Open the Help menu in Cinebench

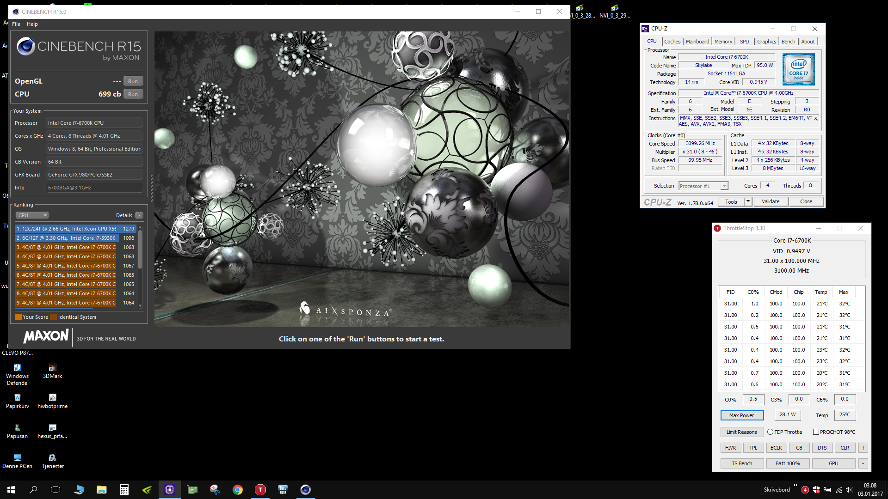[32, 24]
